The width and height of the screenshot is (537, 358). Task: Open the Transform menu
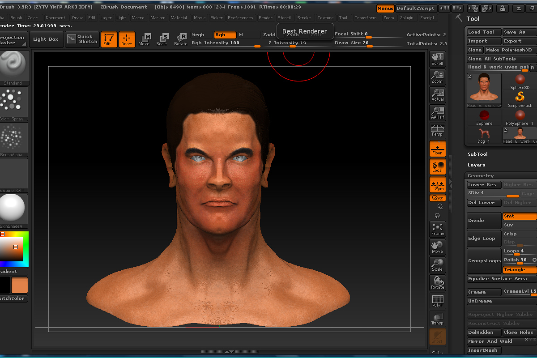[x=366, y=18]
